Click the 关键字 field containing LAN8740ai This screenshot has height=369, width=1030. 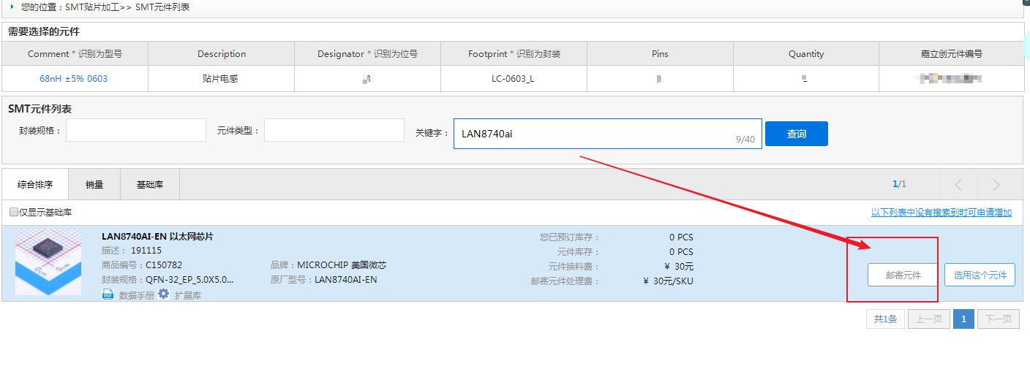point(593,134)
